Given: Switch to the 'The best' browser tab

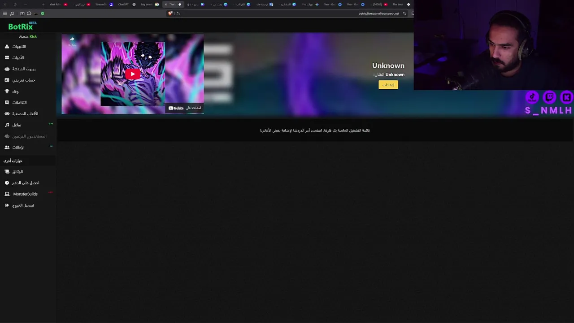Looking at the screenshot, I should (401, 4).
